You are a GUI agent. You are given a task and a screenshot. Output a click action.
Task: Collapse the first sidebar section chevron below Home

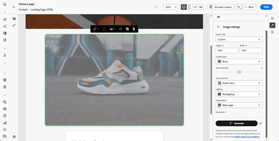coord(5,13)
